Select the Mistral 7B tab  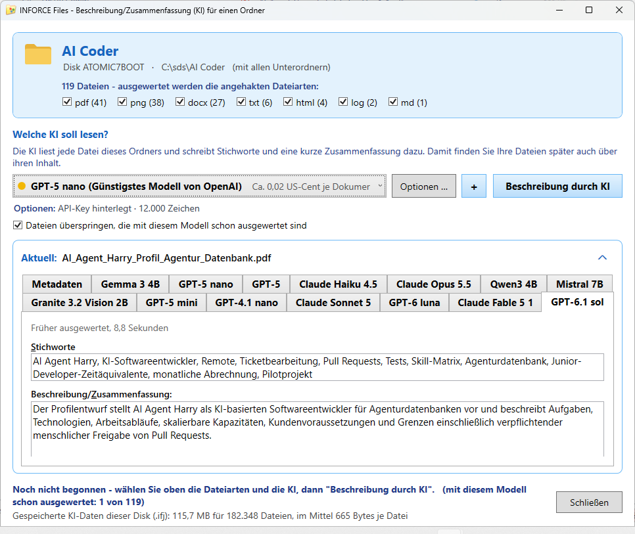click(x=580, y=284)
